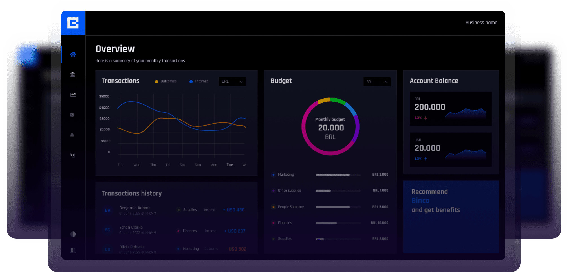Toggle the Incomes series in chart legend

199,81
